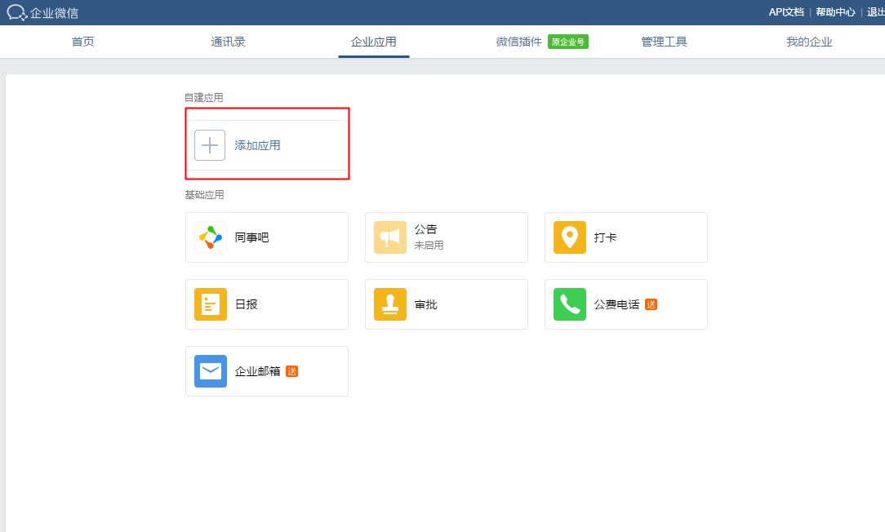Click the 公告 megaphone icon
Viewport: 885px width, 532px height.
tap(389, 237)
